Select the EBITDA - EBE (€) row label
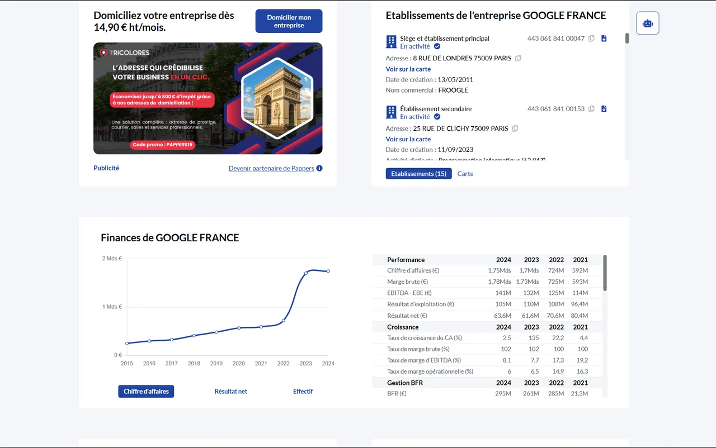Screen dimensions: 716x448 tap(409, 293)
